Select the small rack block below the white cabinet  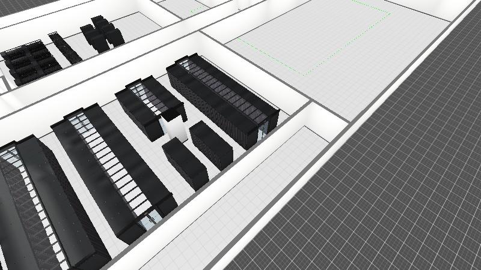185,162
